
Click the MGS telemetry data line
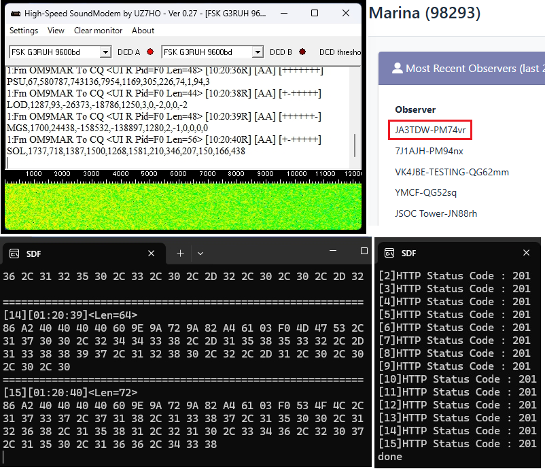(107, 128)
